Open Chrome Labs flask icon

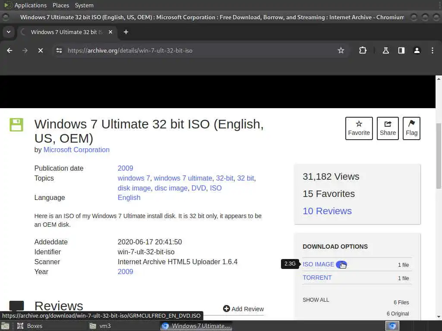pyautogui.click(x=386, y=50)
